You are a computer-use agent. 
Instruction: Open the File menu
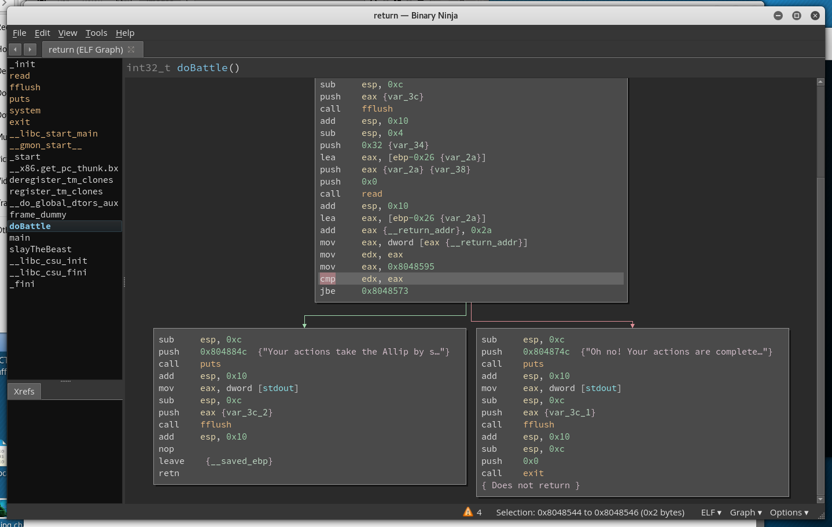click(19, 33)
